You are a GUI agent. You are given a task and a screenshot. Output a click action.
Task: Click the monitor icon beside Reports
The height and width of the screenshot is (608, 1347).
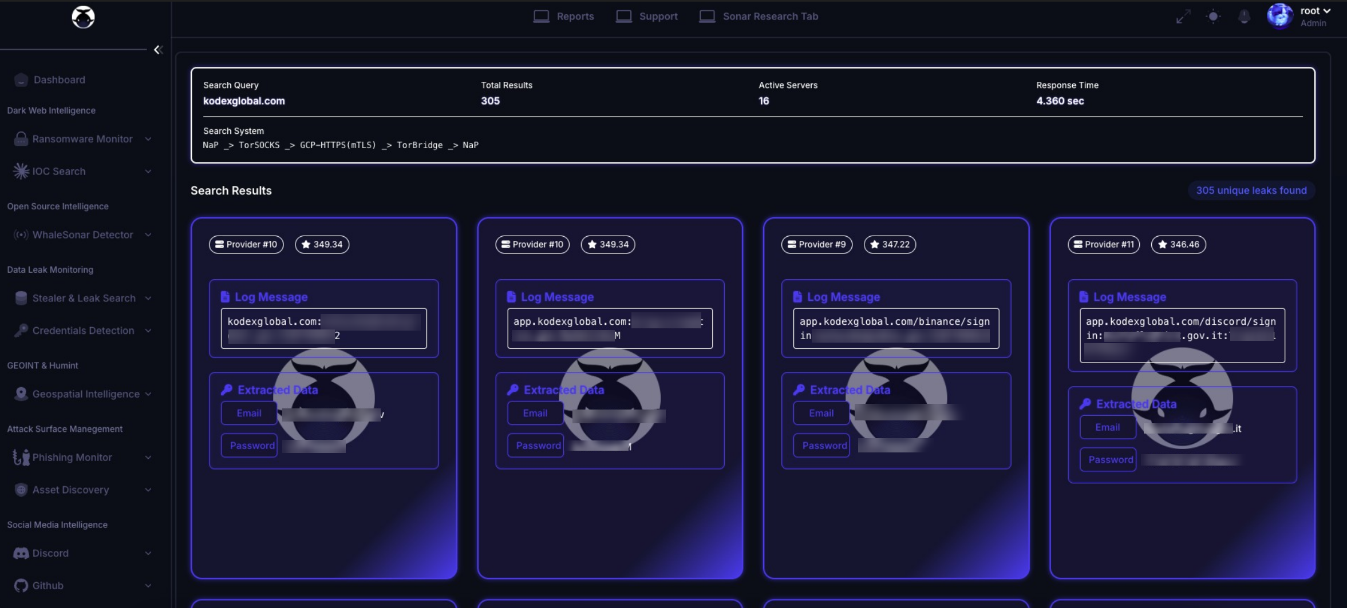tap(541, 16)
